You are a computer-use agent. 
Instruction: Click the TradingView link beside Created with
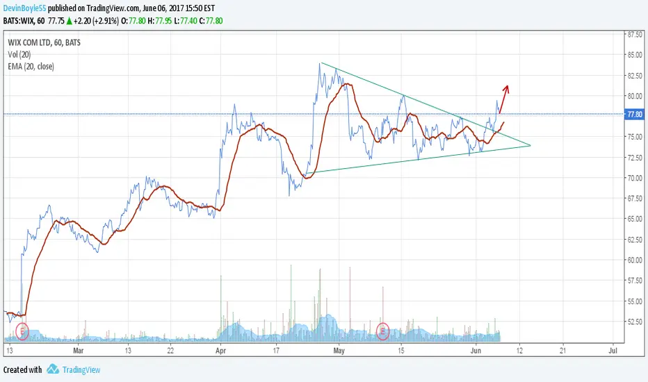pos(81,369)
